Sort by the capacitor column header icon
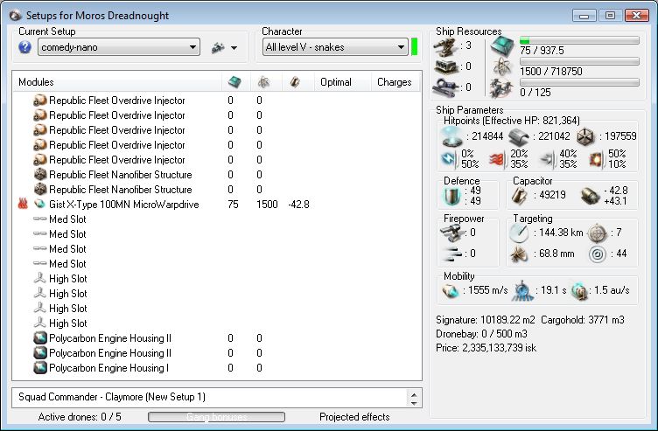658x431 pixels. point(295,82)
